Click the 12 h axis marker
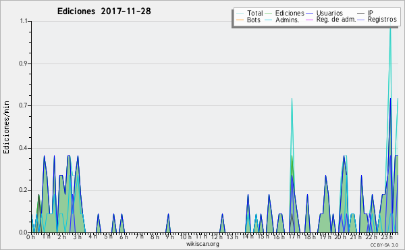Viewport: 405px width, 250px height. (217, 237)
